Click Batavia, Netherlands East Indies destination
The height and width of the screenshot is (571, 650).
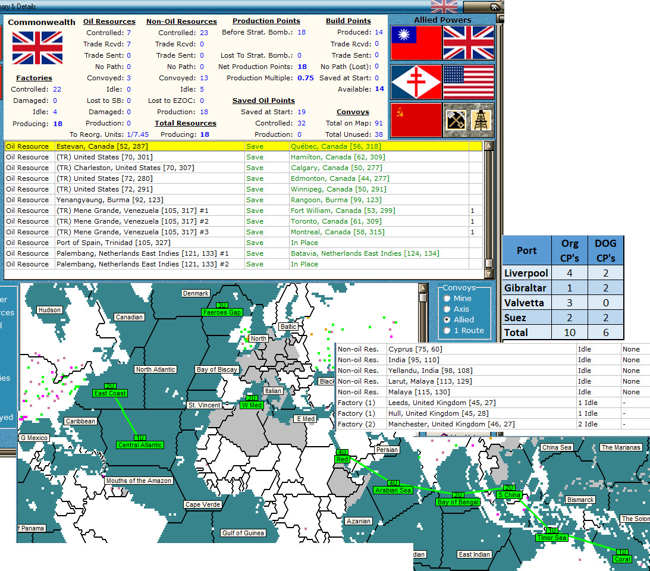(379, 253)
